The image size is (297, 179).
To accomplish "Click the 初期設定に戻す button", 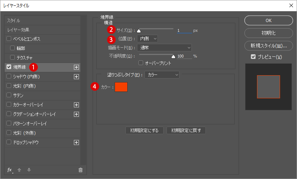I will pos(186,130).
